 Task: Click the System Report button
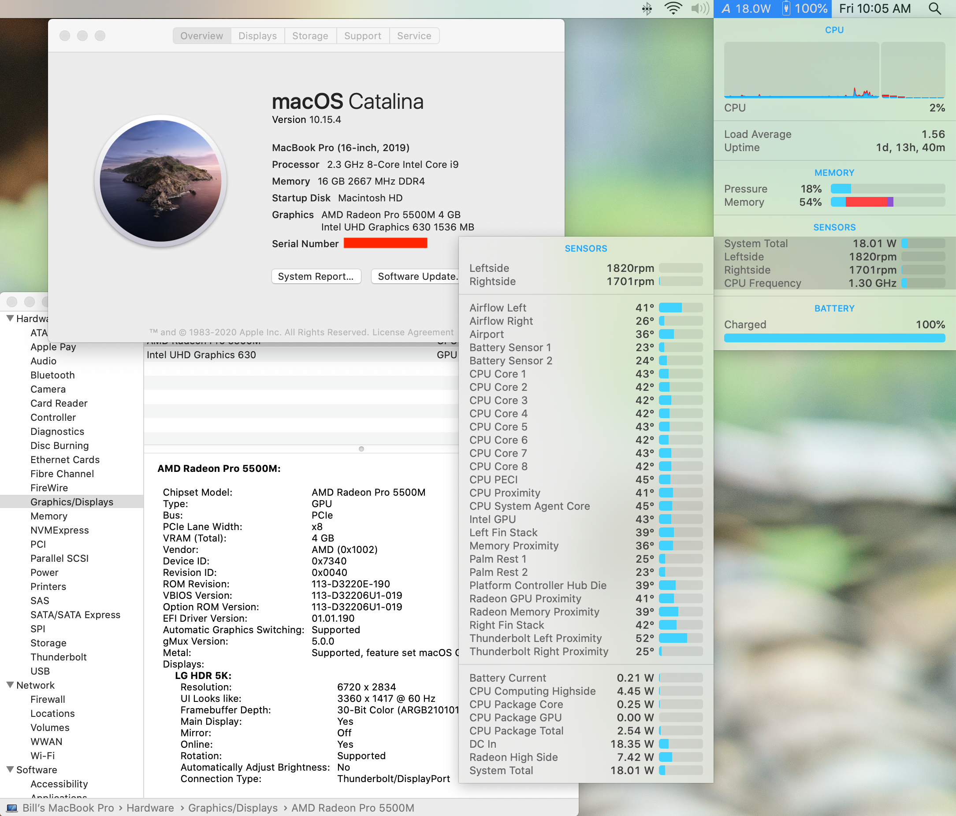316,276
